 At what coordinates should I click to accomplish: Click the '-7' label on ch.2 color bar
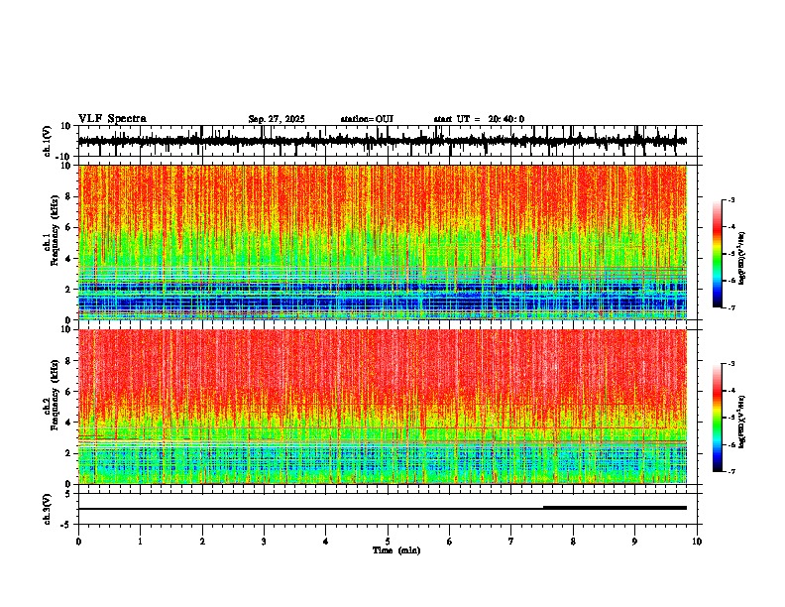[x=730, y=471]
